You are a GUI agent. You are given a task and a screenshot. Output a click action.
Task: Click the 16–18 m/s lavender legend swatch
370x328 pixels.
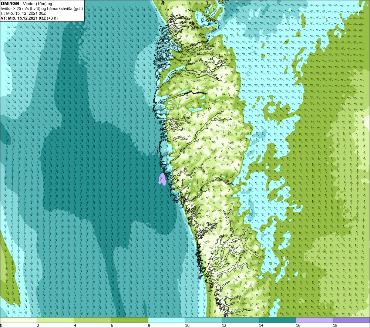pos(314,320)
